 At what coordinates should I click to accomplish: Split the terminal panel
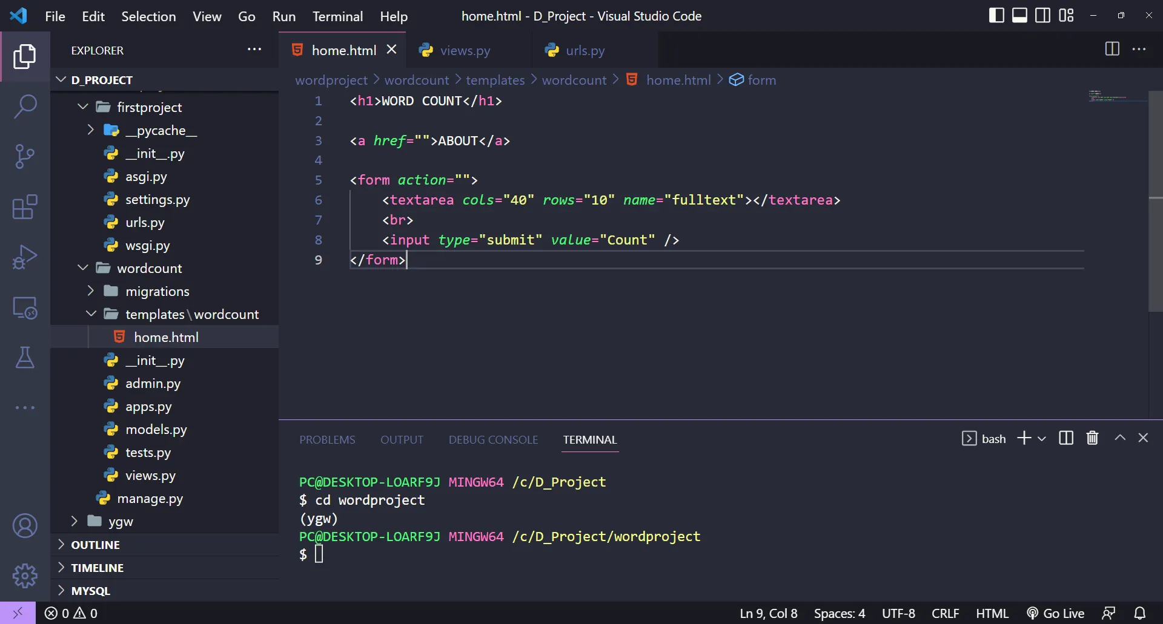1066,438
